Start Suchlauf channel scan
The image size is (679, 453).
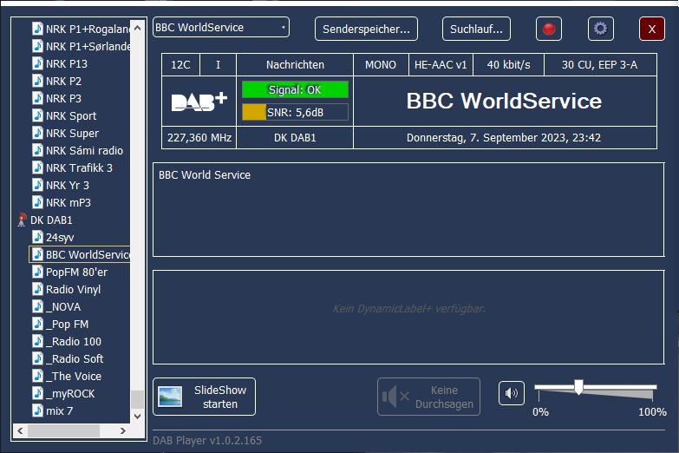click(x=476, y=29)
